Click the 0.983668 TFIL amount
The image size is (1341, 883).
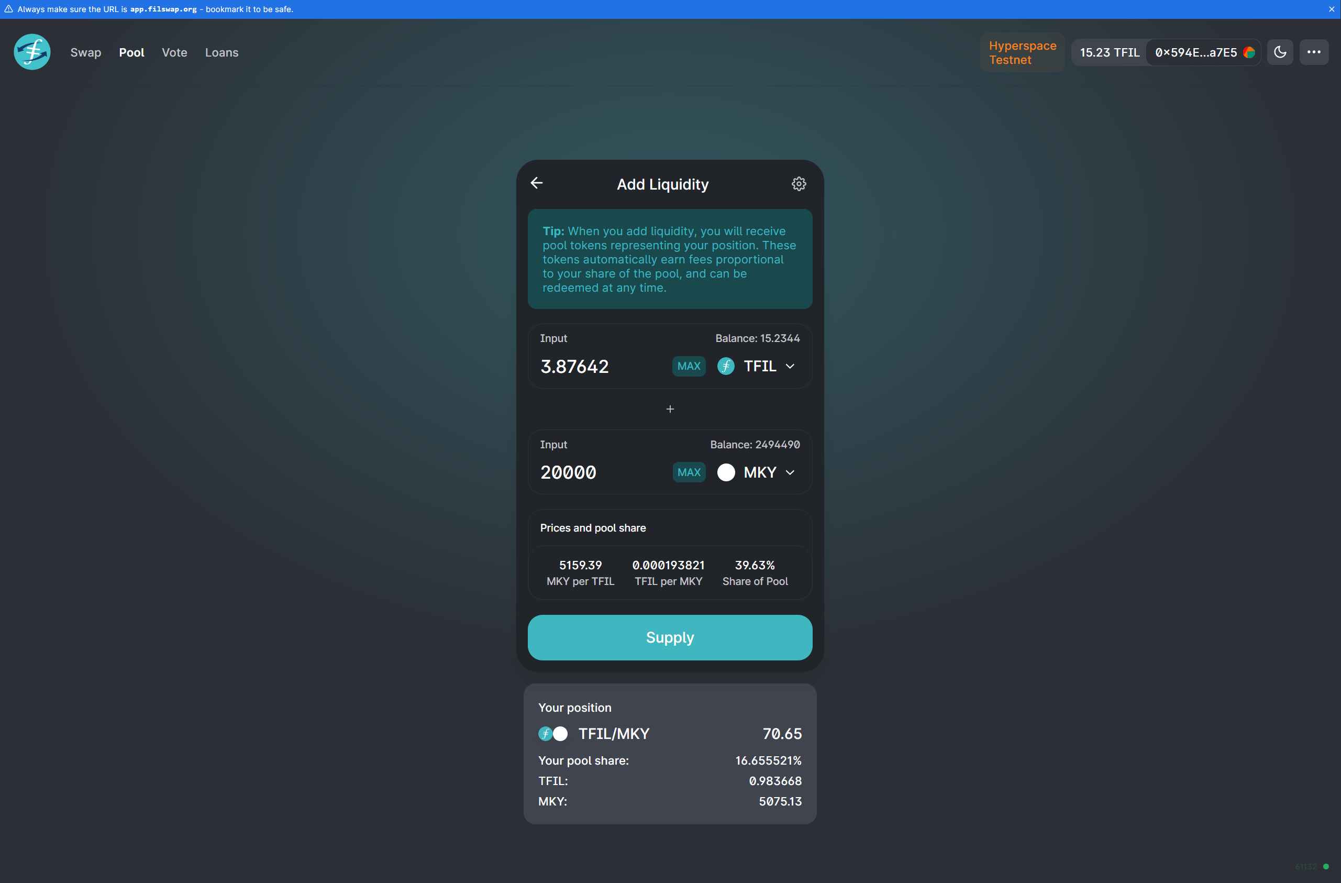click(x=775, y=781)
